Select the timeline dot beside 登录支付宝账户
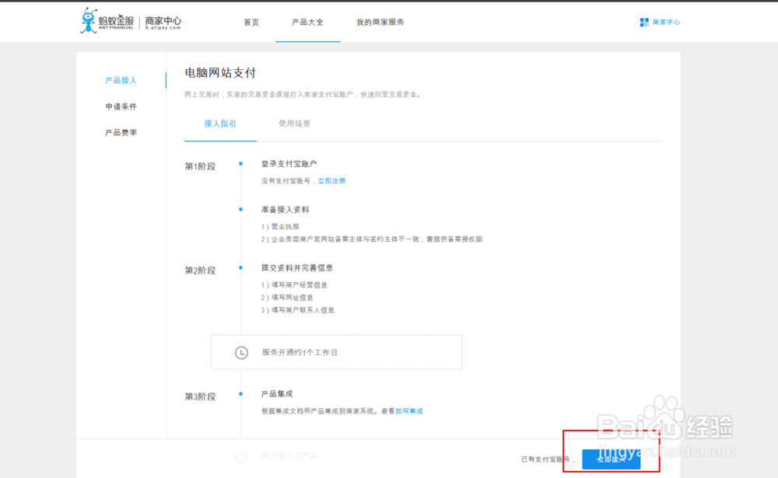The image size is (778, 478). tap(242, 165)
